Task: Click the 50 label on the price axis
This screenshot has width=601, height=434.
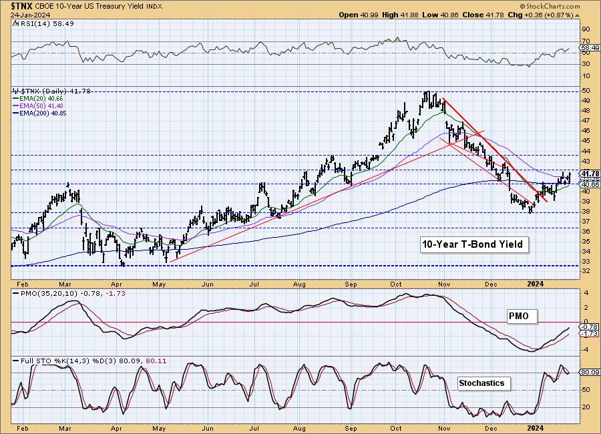Action: (586, 91)
